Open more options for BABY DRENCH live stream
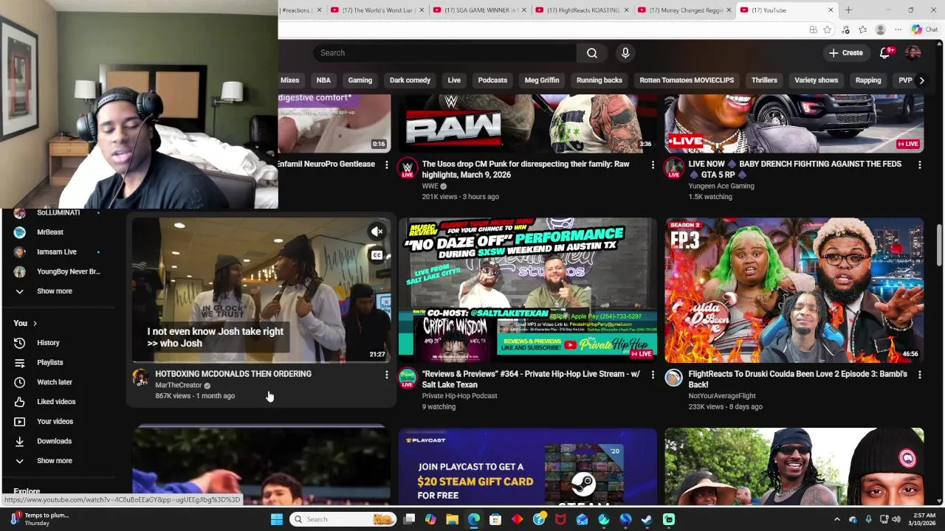This screenshot has height=531, width=945. [919, 165]
